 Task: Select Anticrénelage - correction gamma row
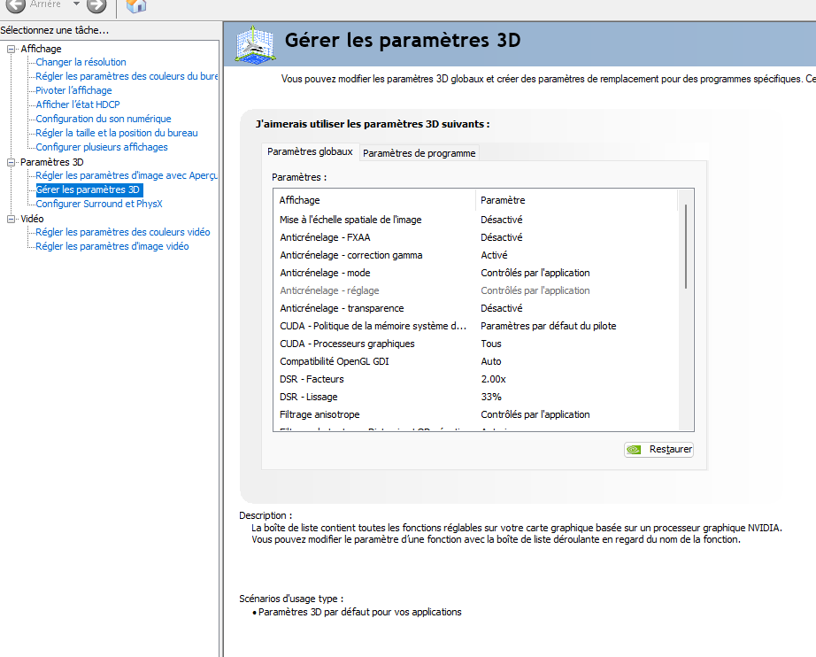[x=475, y=255]
